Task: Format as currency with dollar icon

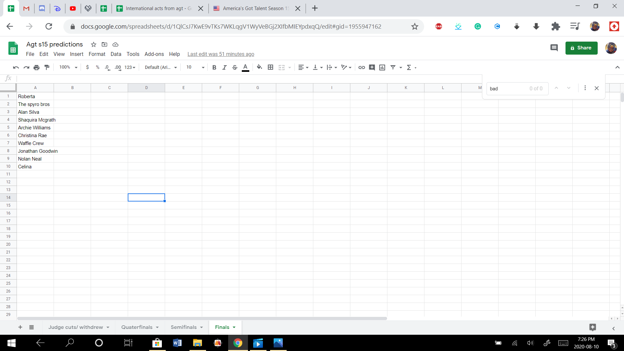Action: tap(87, 67)
